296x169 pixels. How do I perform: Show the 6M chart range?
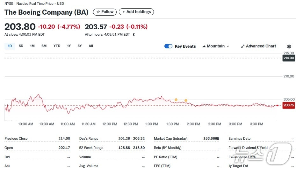click(x=44, y=46)
